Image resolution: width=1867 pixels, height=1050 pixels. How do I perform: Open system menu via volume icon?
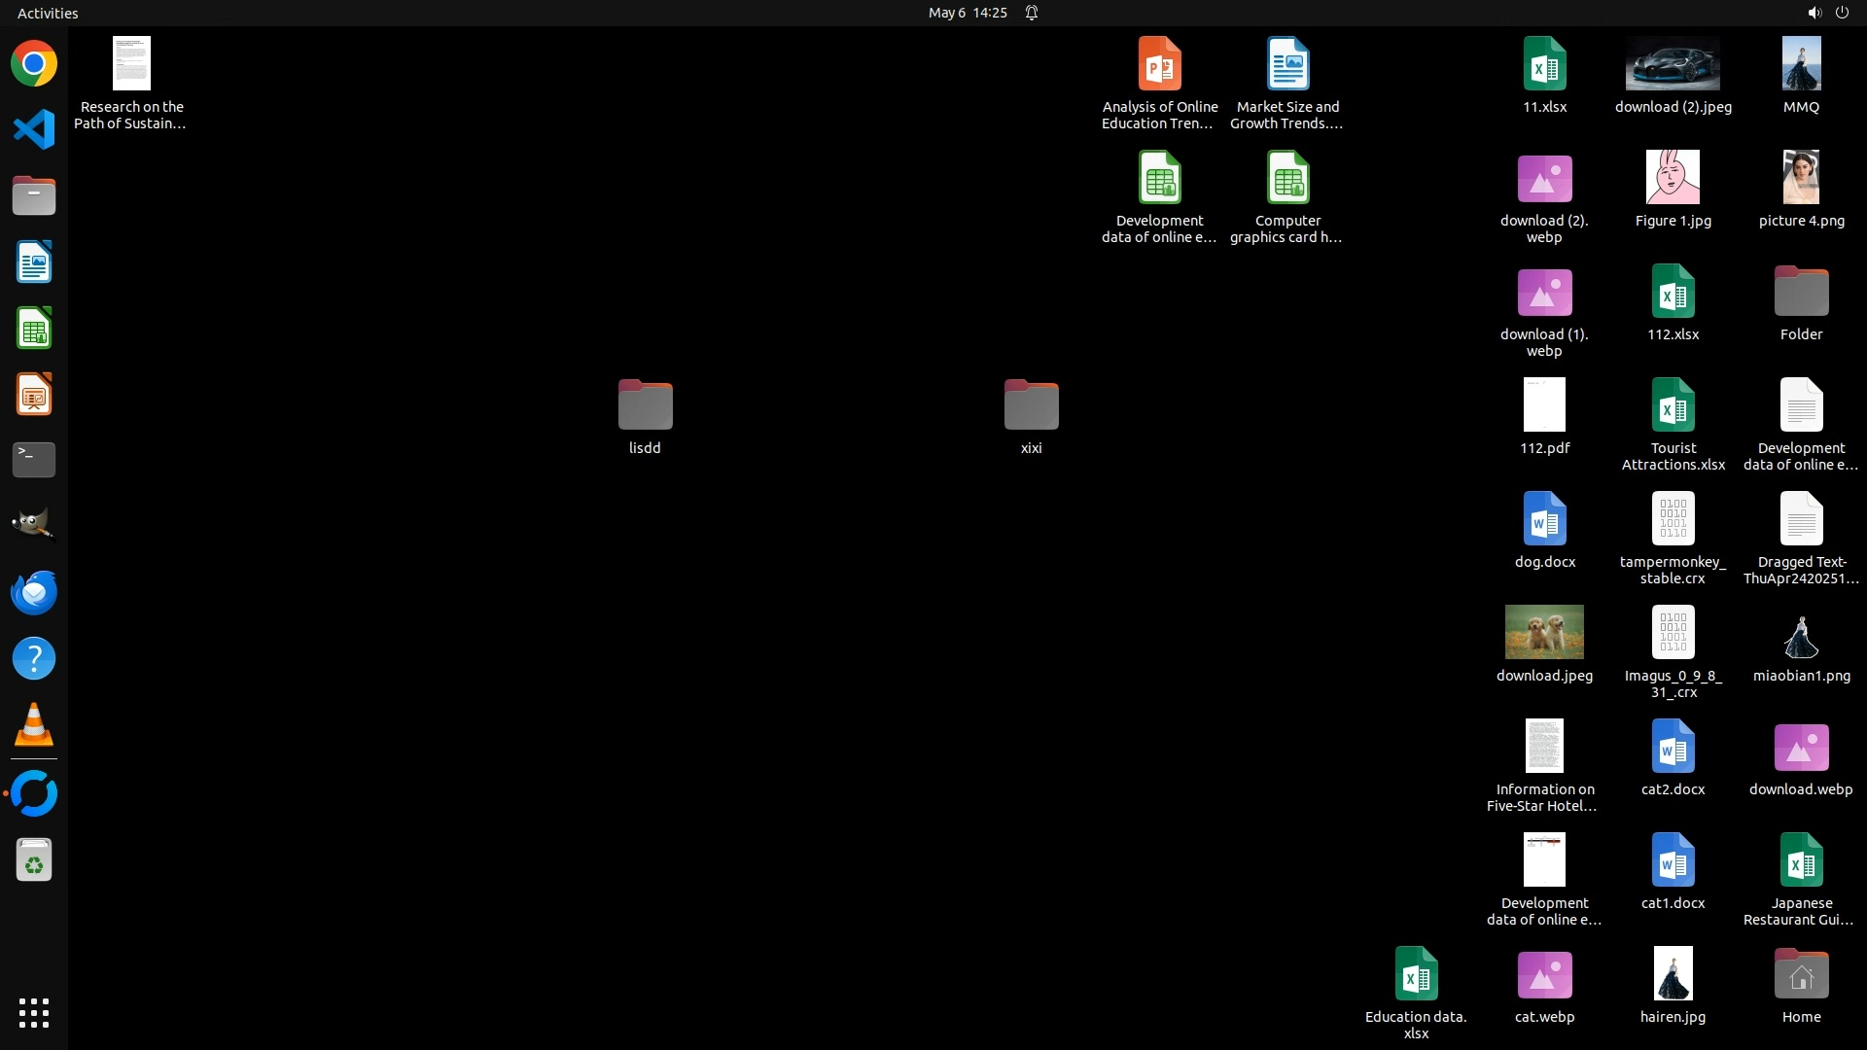point(1814,13)
